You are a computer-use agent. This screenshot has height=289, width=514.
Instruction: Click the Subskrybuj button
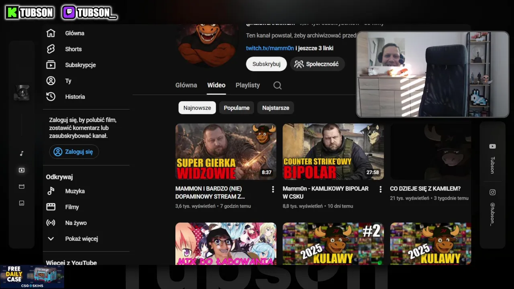coord(266,64)
